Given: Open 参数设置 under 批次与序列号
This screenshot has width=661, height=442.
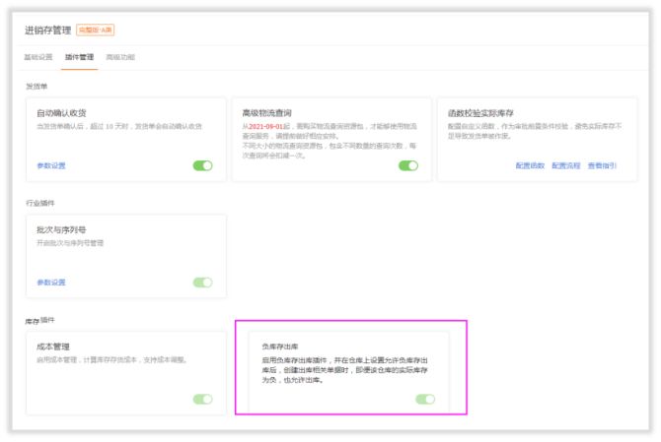Looking at the screenshot, I should pos(51,283).
